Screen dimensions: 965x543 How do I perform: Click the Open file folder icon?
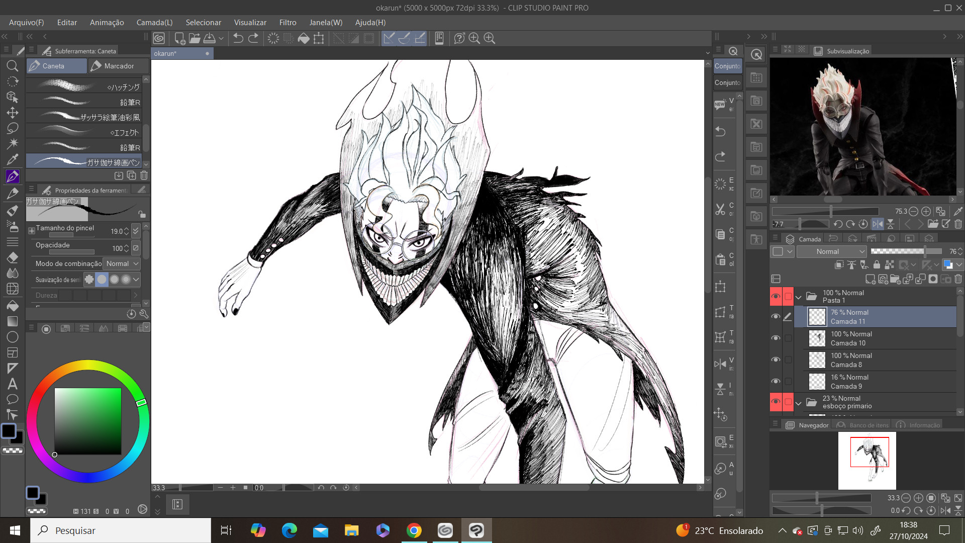[195, 38]
